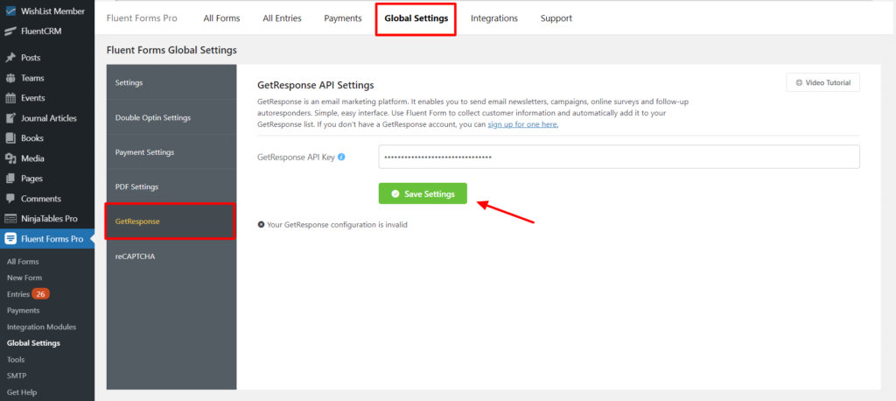This screenshot has width=896, height=401.
Task: Click the Posts pin icon
Action: pyautogui.click(x=10, y=58)
